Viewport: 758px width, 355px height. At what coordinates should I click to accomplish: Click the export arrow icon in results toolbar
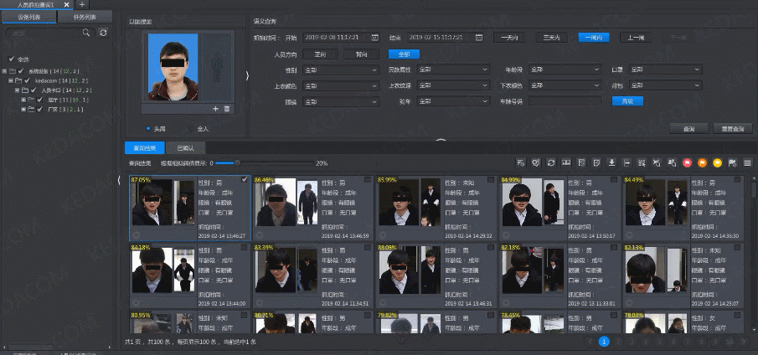[x=627, y=163]
